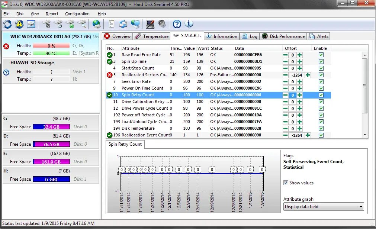Screen dimensions: 376x229
Task: Switch to the Overview tab
Action: point(118,36)
